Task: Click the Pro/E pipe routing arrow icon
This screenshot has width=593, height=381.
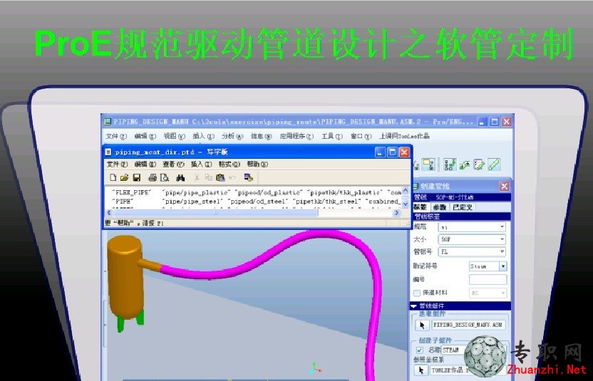Action: (x=465, y=165)
